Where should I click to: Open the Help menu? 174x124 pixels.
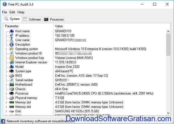tap(21, 12)
